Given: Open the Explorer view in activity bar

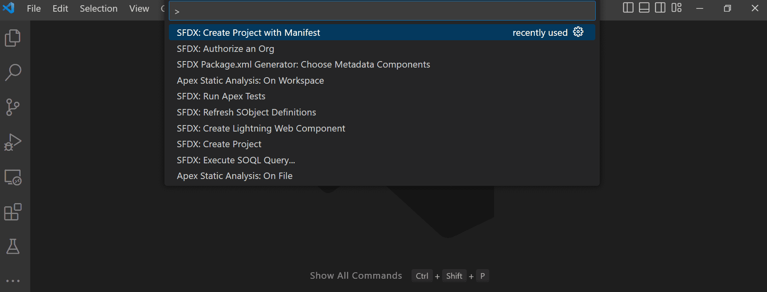Looking at the screenshot, I should [x=13, y=38].
